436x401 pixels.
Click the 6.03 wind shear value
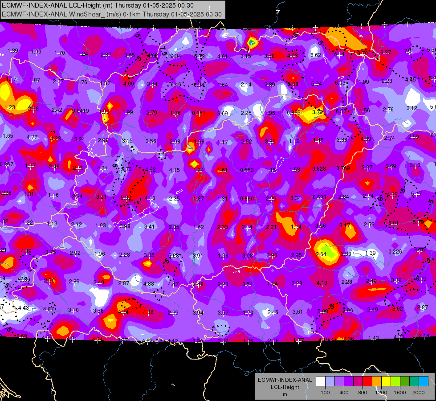pos(340,82)
